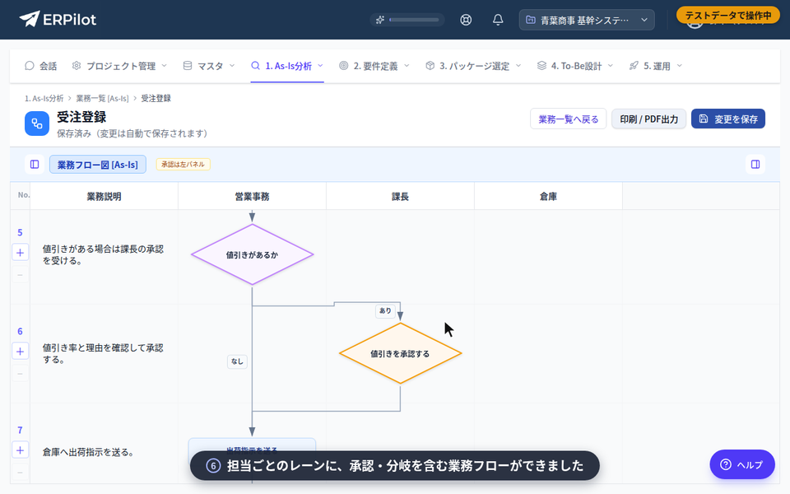
Task: Open the プロジェクト管理 menu
Action: 119,66
